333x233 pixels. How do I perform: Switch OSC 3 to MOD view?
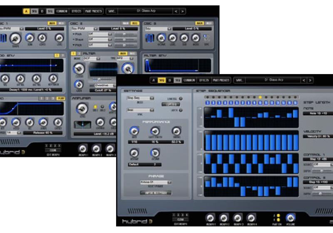tap(209, 23)
